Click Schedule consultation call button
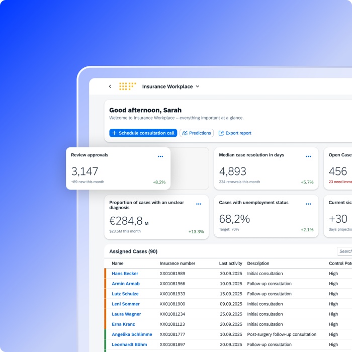The height and width of the screenshot is (352, 352). (143, 133)
